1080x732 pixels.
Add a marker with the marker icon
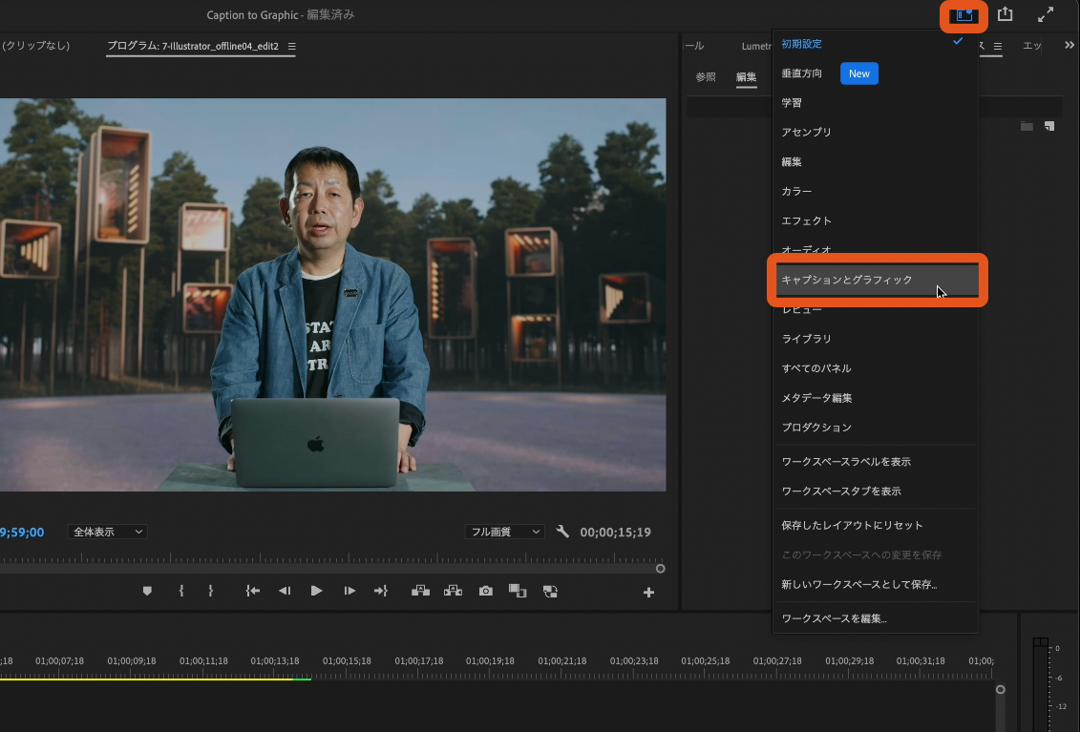[x=147, y=592]
